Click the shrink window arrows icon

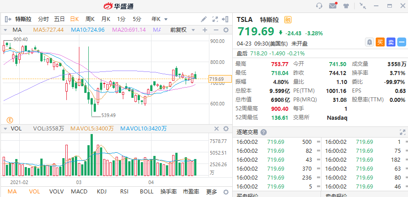pos(363,6)
